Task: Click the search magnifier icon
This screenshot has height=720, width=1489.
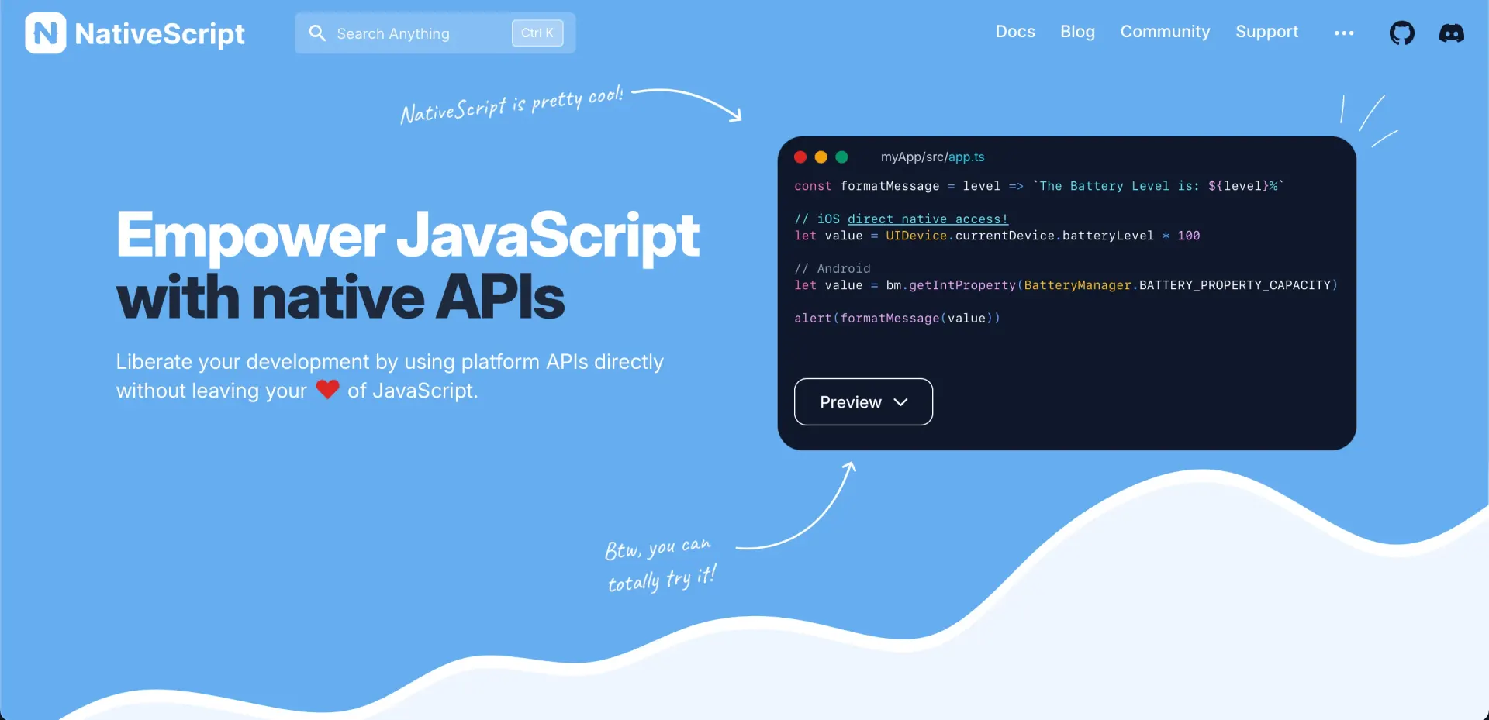Action: [x=317, y=33]
